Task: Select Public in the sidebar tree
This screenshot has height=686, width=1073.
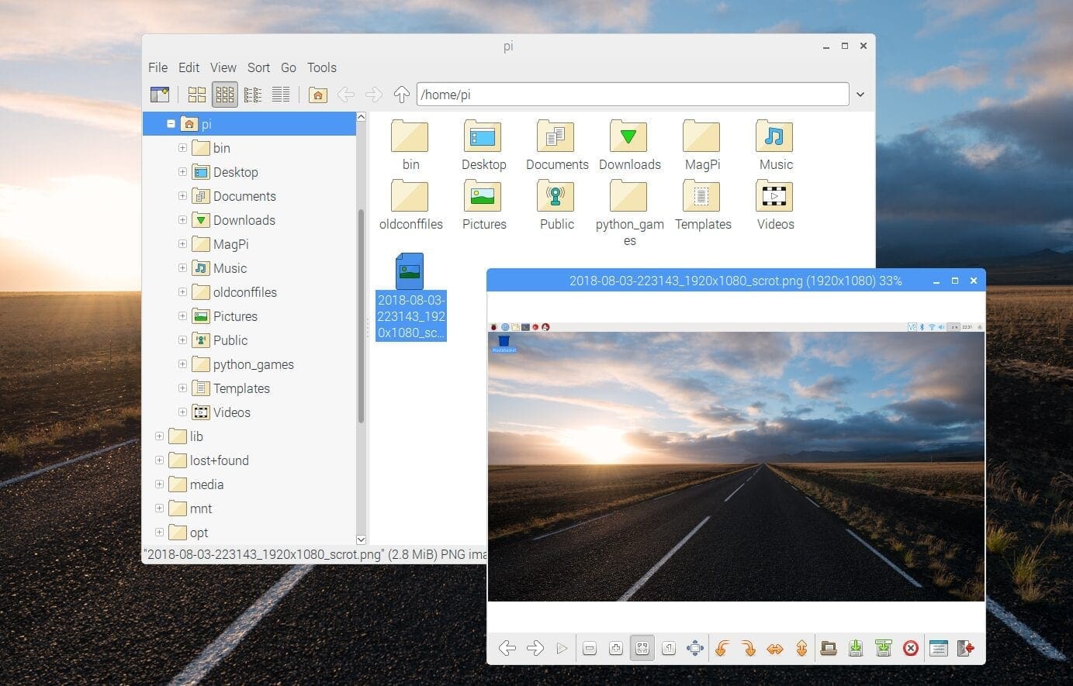Action: (230, 340)
